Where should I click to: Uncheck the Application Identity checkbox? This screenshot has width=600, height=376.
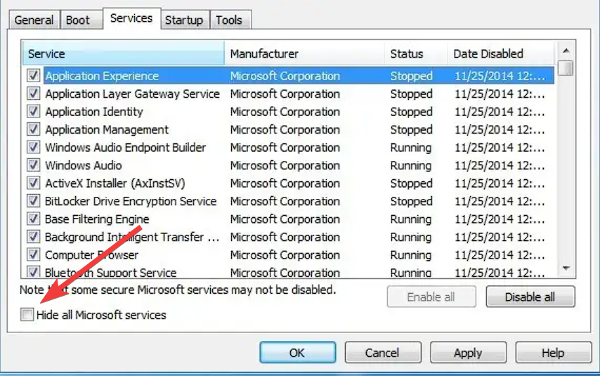pyautogui.click(x=33, y=112)
